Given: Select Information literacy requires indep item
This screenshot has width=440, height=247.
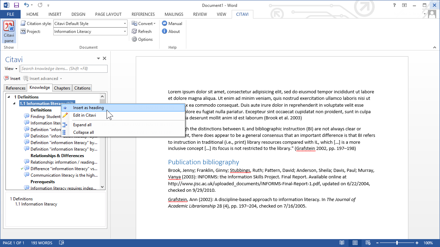Looking at the screenshot, I should coord(61,188).
